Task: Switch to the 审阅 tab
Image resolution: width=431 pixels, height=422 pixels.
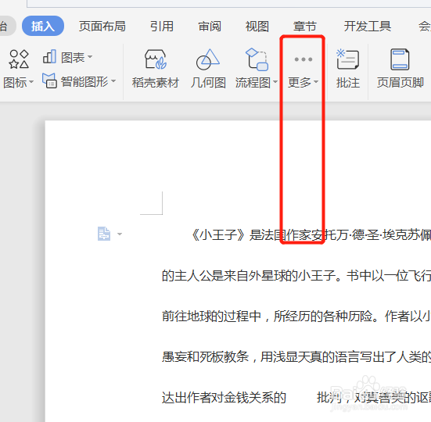Action: [x=210, y=27]
